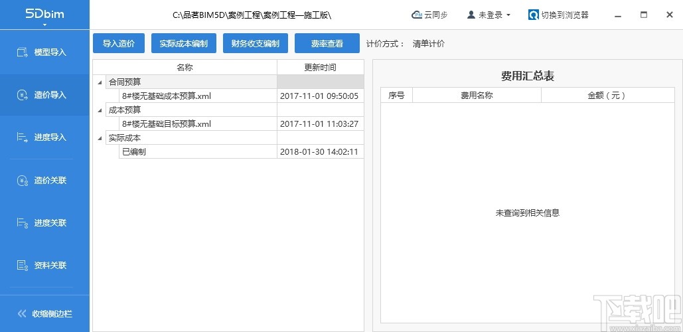Close the application window
Screen dimensions: 683x332
click(x=670, y=15)
